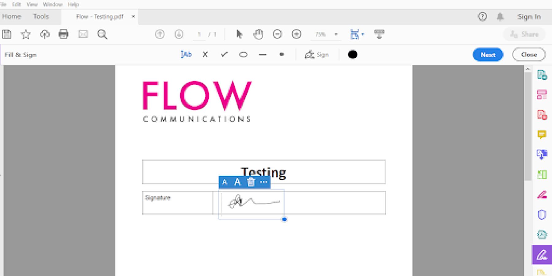Click the Print icon
552x276 pixels.
pos(63,34)
